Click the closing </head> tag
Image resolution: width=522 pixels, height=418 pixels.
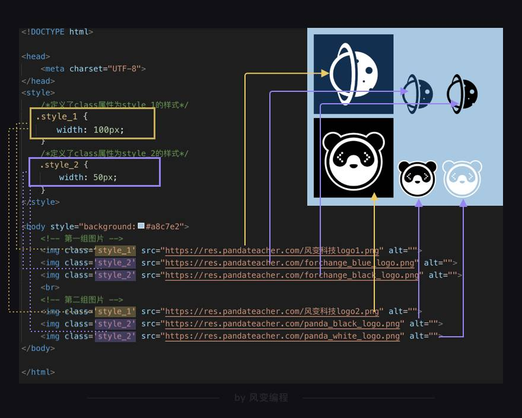click(x=38, y=81)
